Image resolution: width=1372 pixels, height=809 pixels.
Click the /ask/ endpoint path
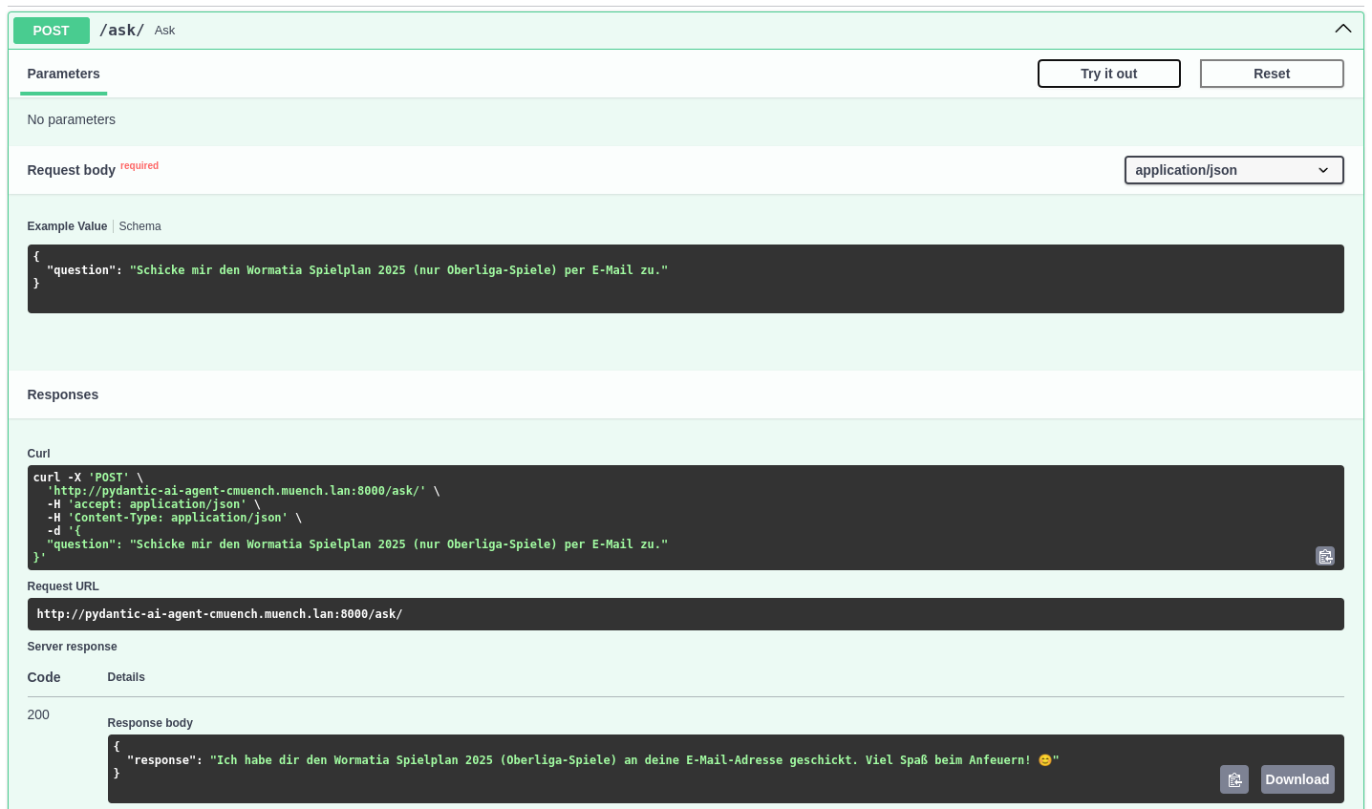click(121, 31)
